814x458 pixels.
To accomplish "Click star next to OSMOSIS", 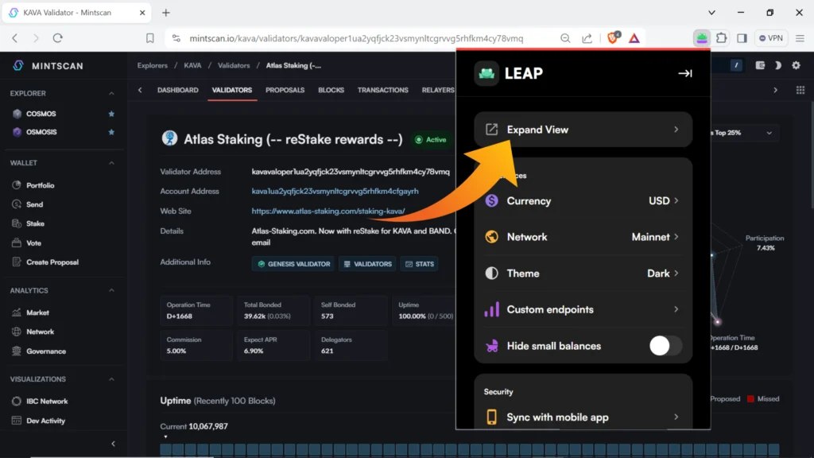I will point(111,132).
